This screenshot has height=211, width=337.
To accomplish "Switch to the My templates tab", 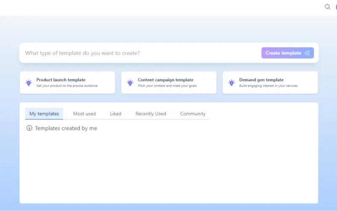I will [x=44, y=113].
